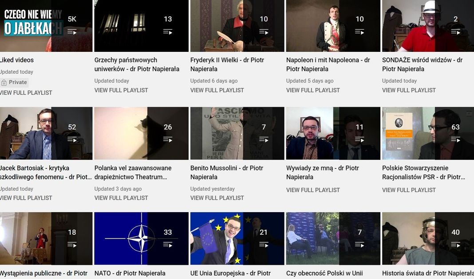Open View Full Playlist for Fryderyk II Wielki
Viewport: 474px width, 279px height.
click(217, 90)
